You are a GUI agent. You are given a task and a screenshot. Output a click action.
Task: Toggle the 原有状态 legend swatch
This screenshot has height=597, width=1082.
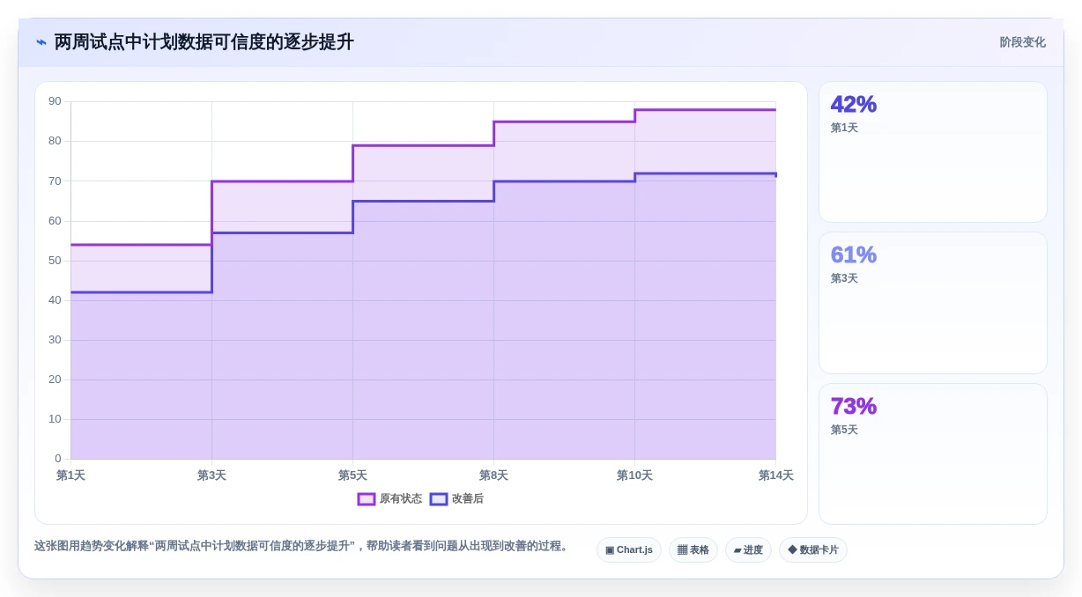(x=367, y=499)
